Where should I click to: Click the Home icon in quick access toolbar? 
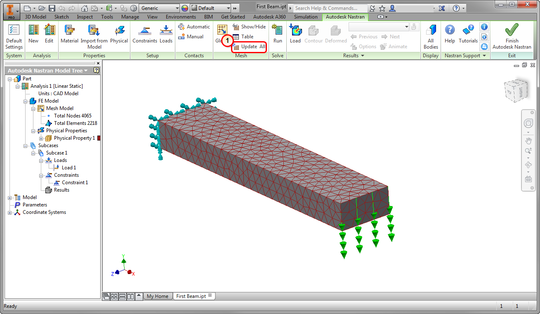(85, 8)
